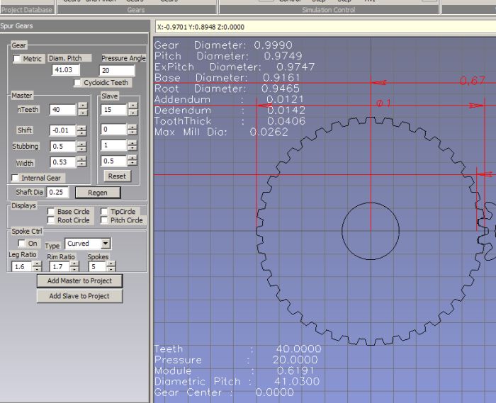Click the Root Diameter value 0.9465

281,89
